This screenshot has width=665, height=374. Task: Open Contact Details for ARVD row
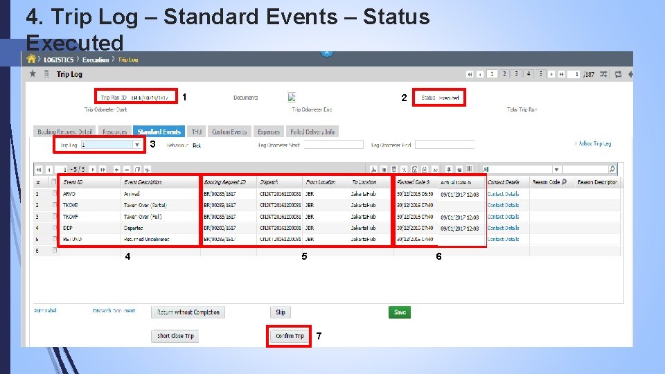click(x=503, y=194)
